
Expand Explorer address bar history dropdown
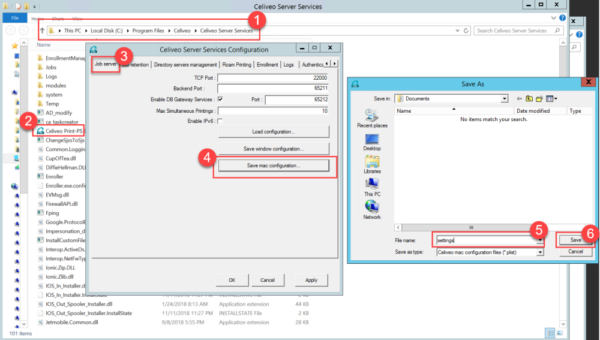coord(457,31)
